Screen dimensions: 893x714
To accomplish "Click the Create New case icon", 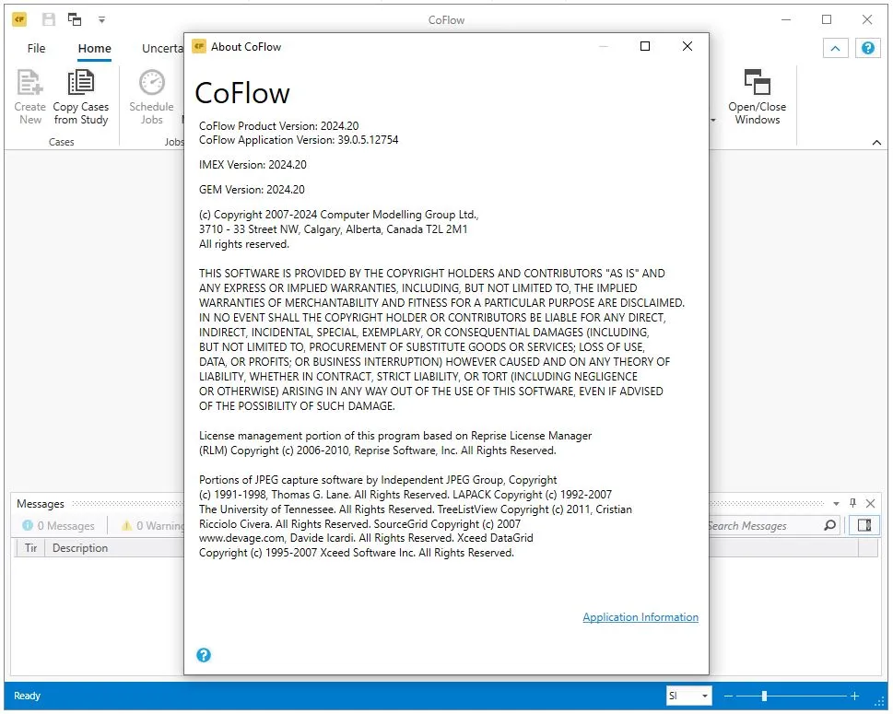I will pyautogui.click(x=29, y=97).
